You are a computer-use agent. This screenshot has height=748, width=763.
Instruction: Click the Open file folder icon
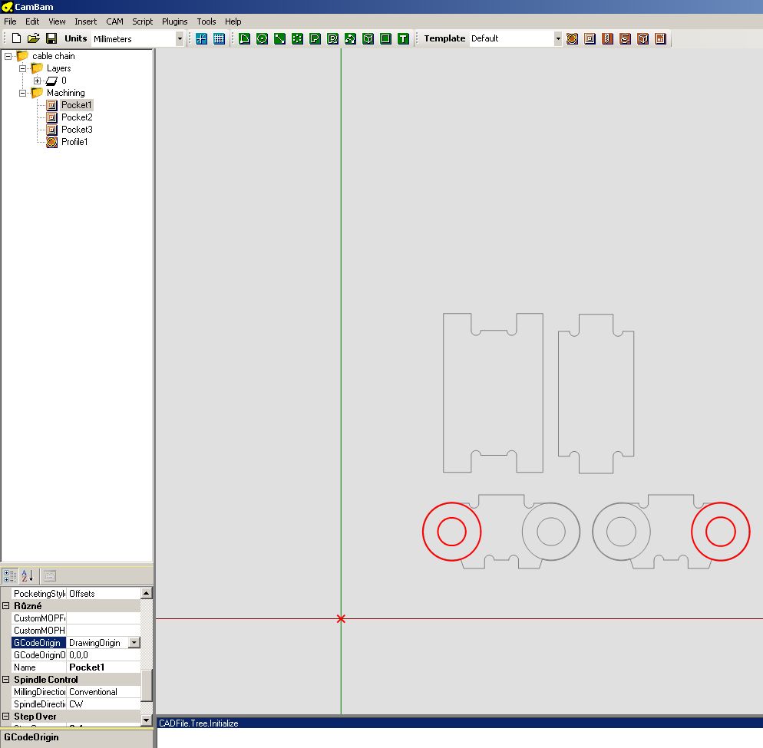[34, 38]
